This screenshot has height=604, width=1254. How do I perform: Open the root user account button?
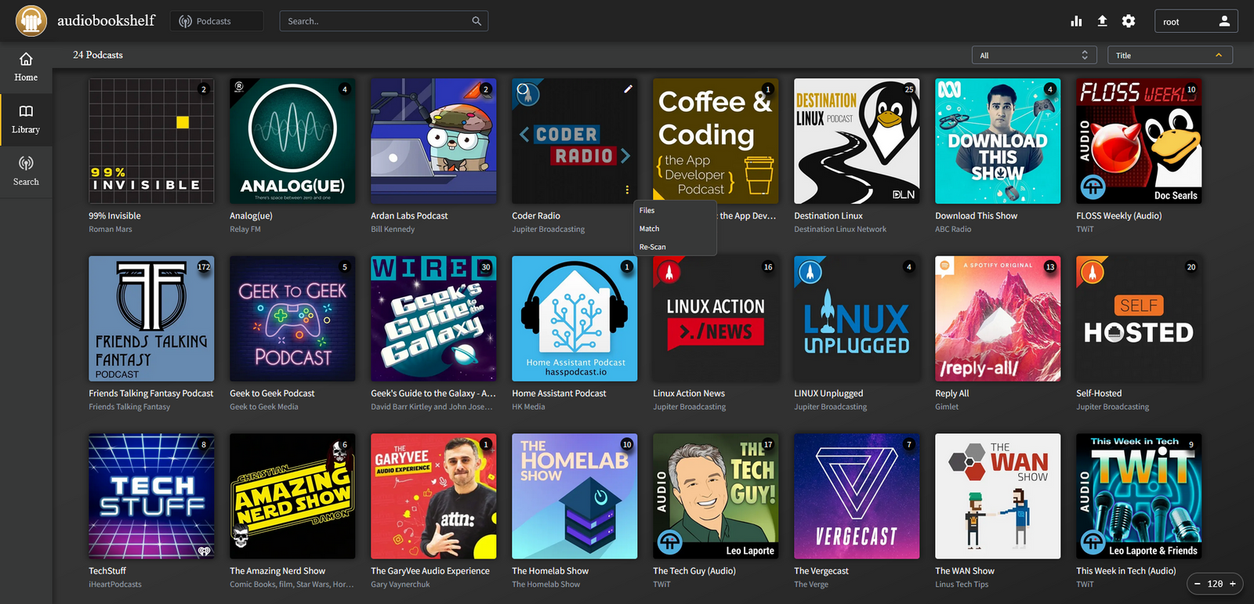point(1195,21)
